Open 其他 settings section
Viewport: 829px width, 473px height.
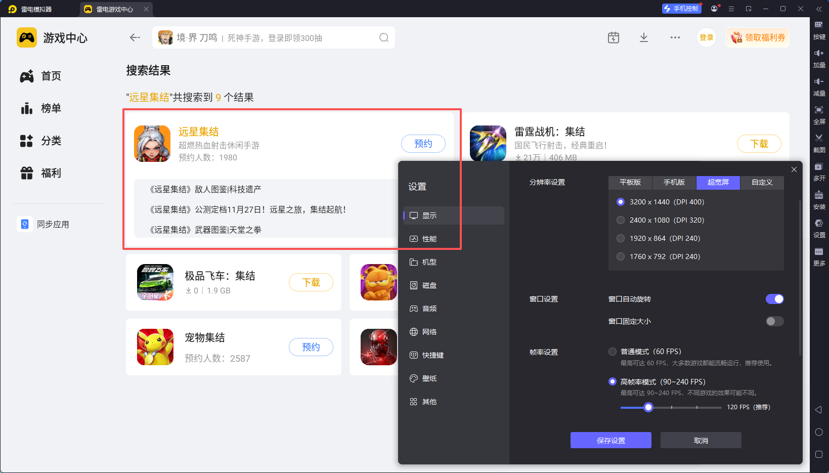click(454, 402)
